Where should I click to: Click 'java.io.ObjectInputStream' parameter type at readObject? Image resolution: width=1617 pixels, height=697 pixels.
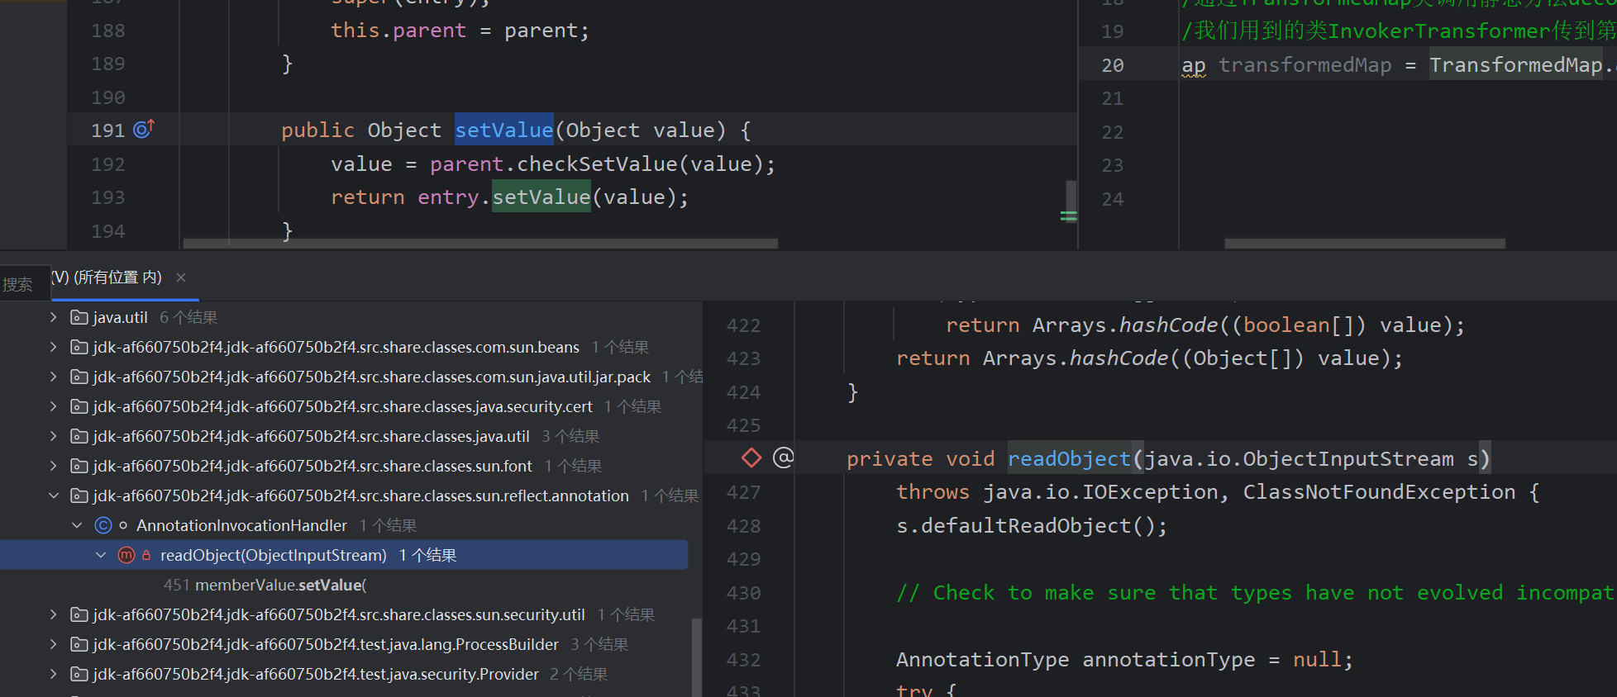(x=1299, y=458)
